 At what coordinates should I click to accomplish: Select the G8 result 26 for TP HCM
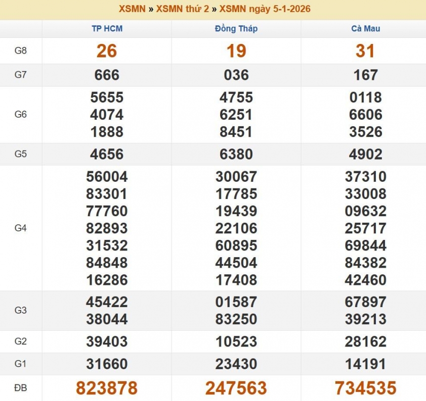[x=107, y=51]
